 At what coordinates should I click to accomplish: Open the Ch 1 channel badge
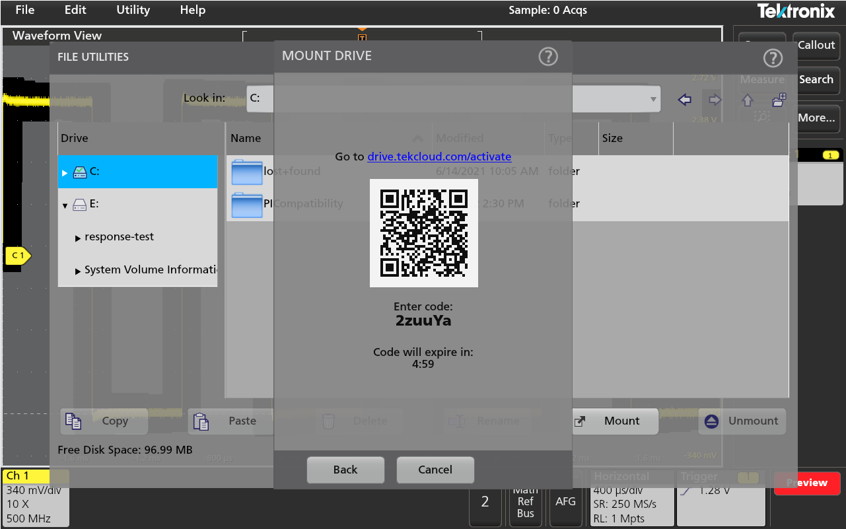coord(26,476)
